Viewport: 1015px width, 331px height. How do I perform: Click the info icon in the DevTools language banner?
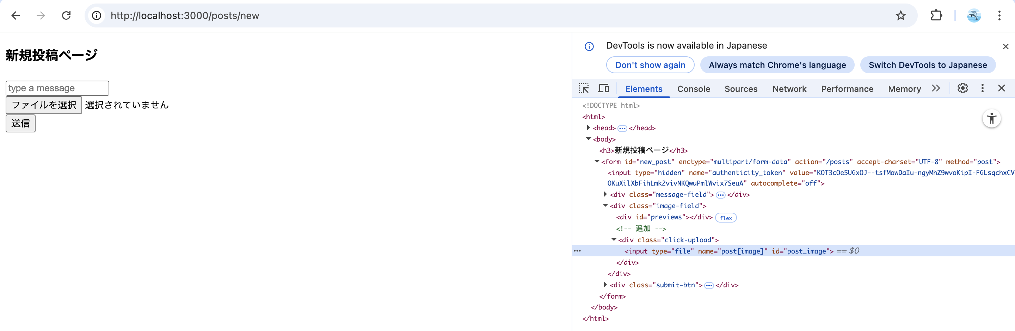tap(589, 46)
